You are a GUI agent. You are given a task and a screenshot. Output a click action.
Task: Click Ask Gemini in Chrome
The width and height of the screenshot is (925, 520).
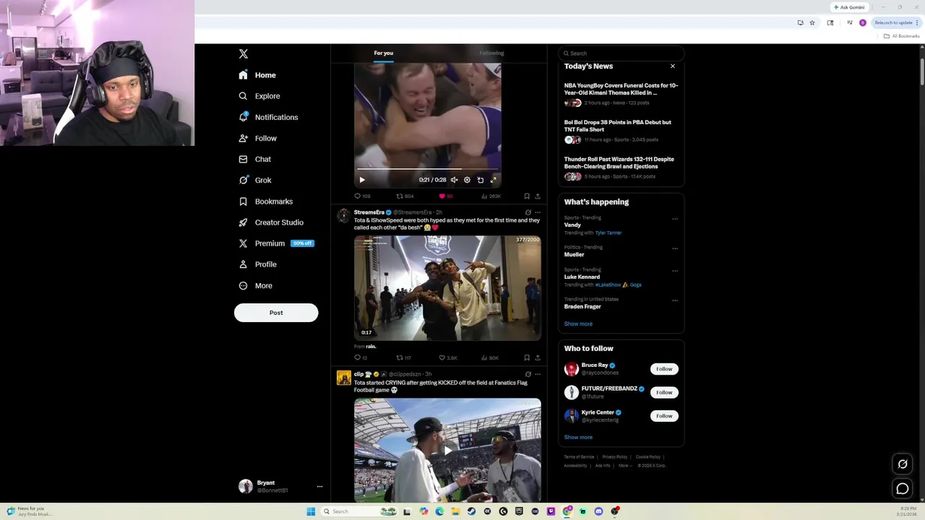coord(849,7)
